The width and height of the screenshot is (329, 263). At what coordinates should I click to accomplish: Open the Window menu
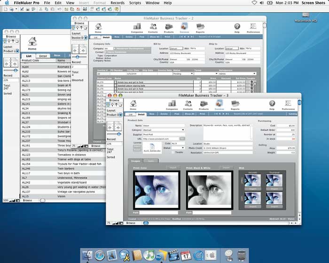pos(153,3)
